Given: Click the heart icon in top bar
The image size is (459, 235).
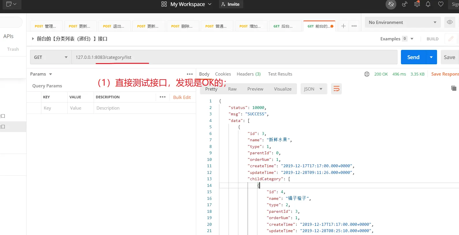Looking at the screenshot, I should point(441,4).
